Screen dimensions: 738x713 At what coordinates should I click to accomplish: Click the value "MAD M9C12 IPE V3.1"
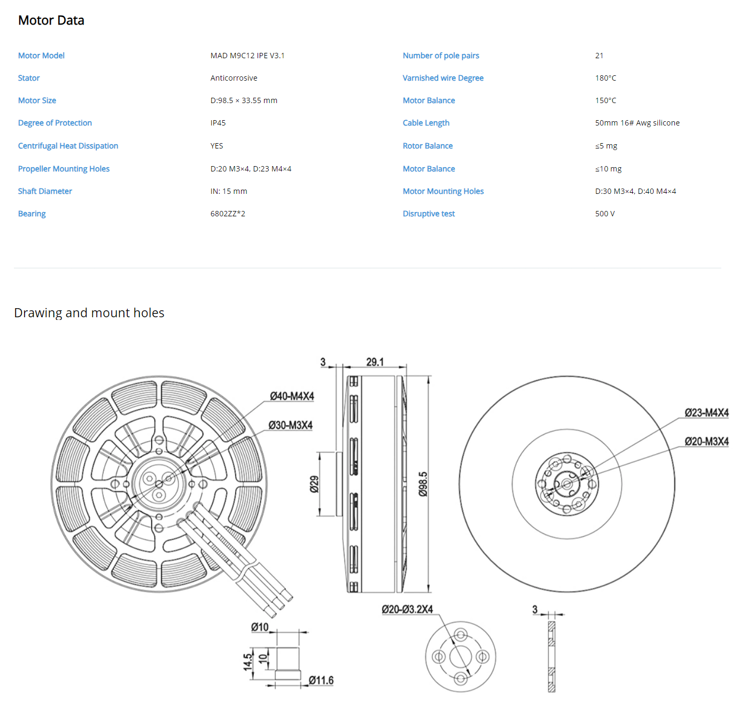pos(247,56)
